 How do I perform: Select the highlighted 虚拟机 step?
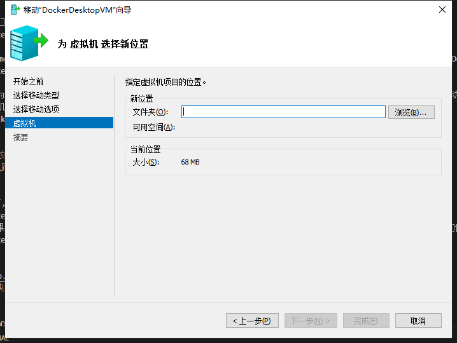click(25, 123)
